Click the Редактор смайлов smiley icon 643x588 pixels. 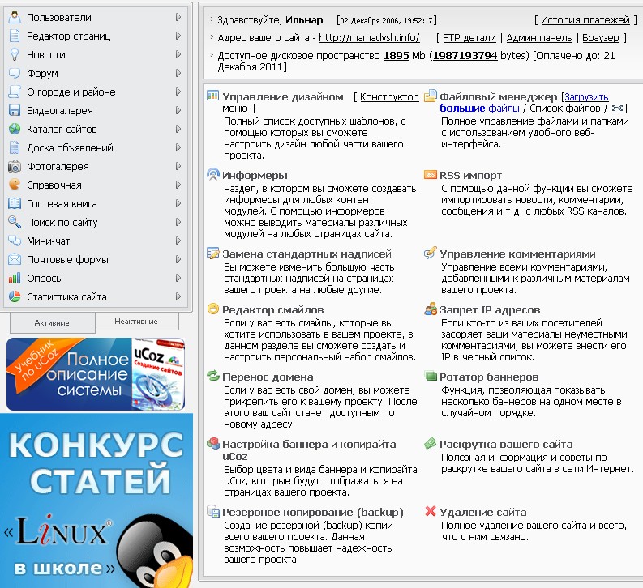coord(213,309)
